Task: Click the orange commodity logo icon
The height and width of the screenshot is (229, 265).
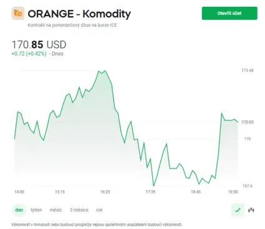Action: 18,13
